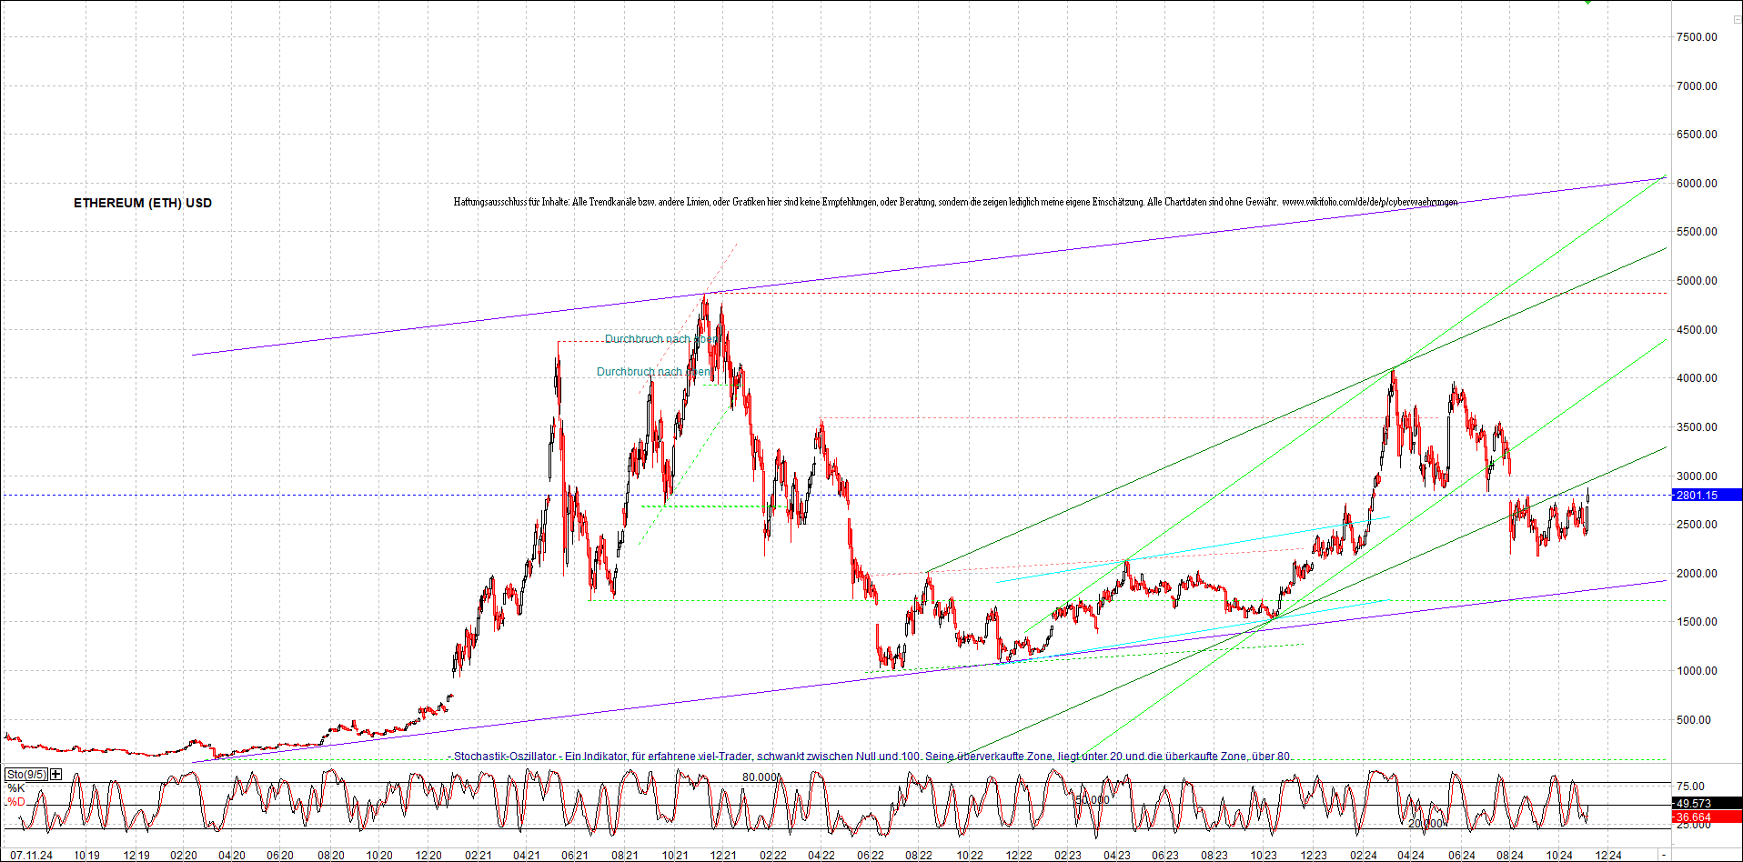Click the 5000.00 price axis label
The image size is (1743, 862).
(1697, 281)
